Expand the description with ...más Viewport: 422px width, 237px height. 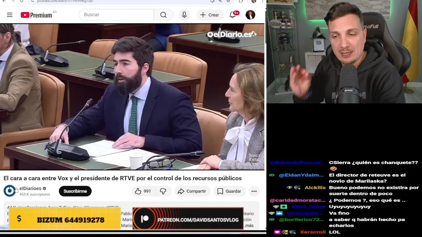(249, 225)
